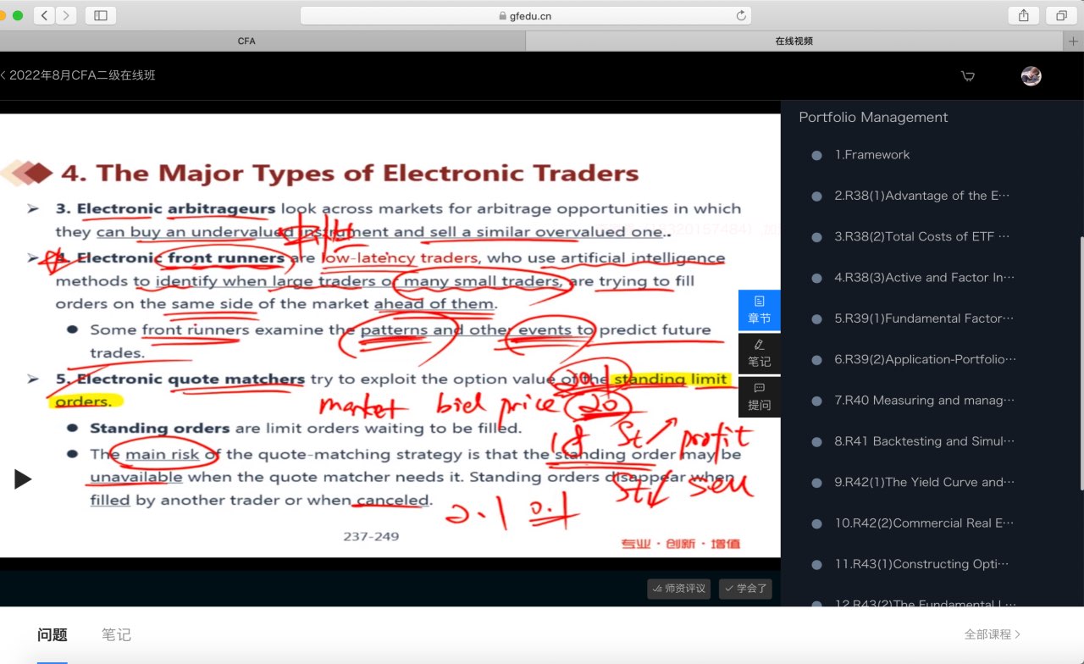The image size is (1084, 664).
Task: Go back with Safari's back arrow
Action: [45, 15]
